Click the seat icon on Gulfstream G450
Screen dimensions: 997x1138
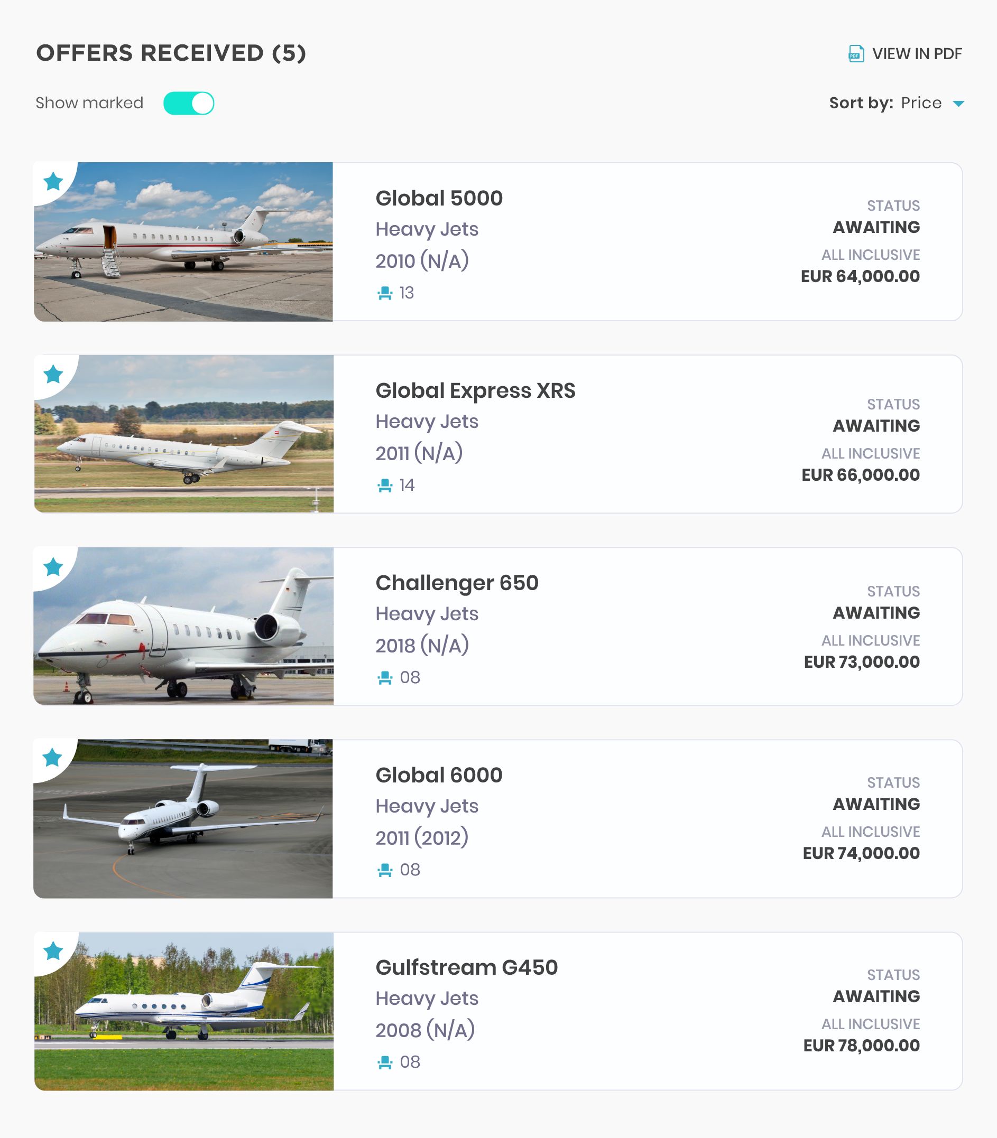[384, 1062]
